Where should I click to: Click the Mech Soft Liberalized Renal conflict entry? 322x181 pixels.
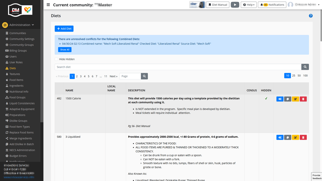tap(136, 44)
